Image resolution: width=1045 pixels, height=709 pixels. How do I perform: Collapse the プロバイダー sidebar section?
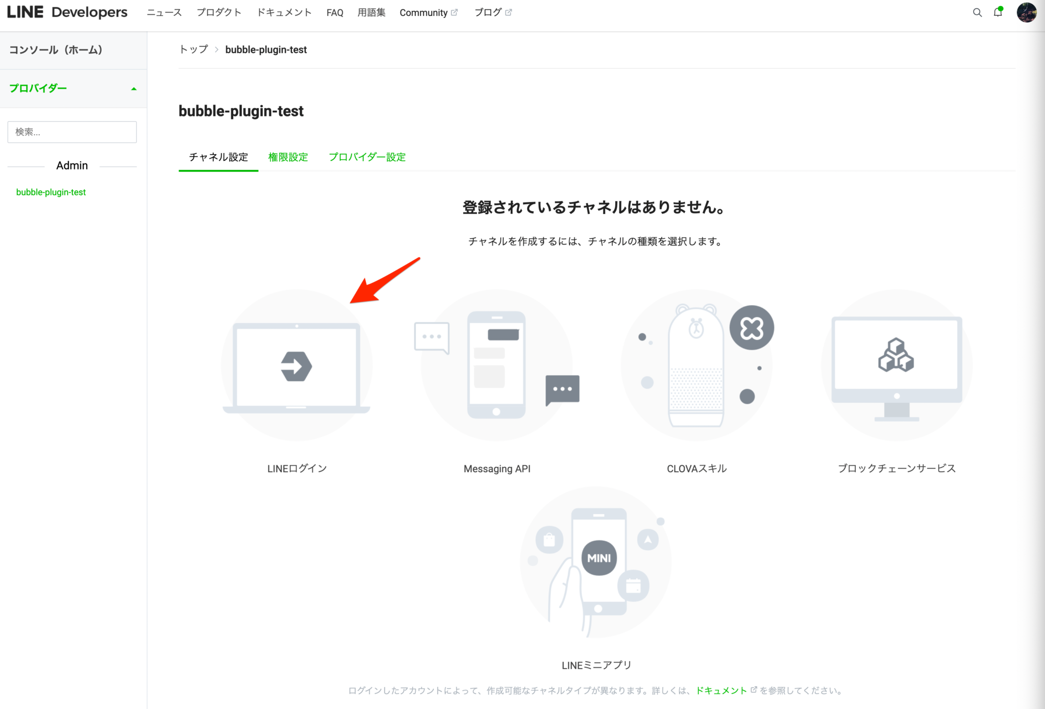[134, 88]
